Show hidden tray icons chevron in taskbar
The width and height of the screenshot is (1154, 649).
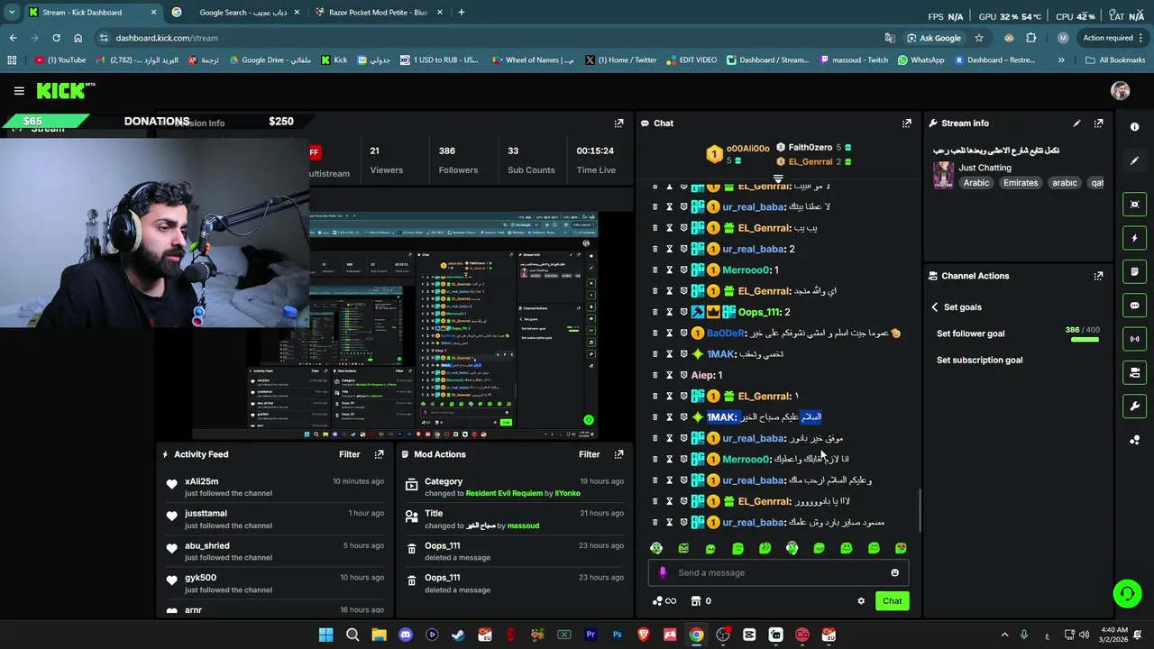coord(1004,635)
